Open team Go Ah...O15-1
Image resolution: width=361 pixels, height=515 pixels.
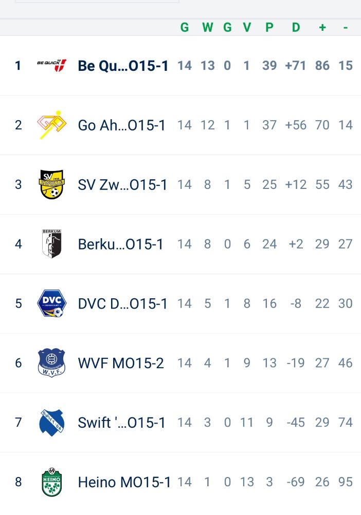pos(121,125)
